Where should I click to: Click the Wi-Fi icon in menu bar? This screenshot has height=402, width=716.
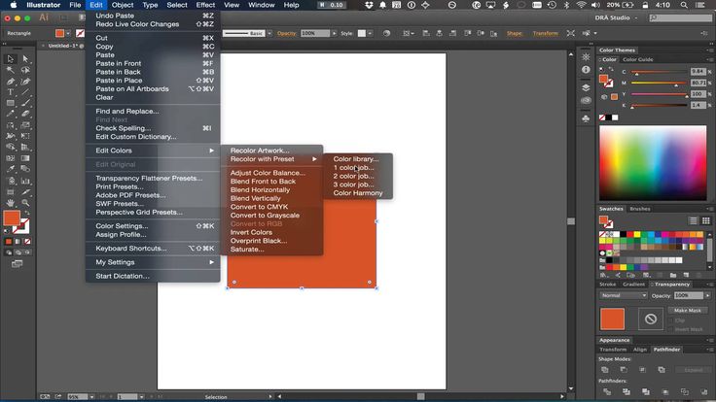click(581, 5)
